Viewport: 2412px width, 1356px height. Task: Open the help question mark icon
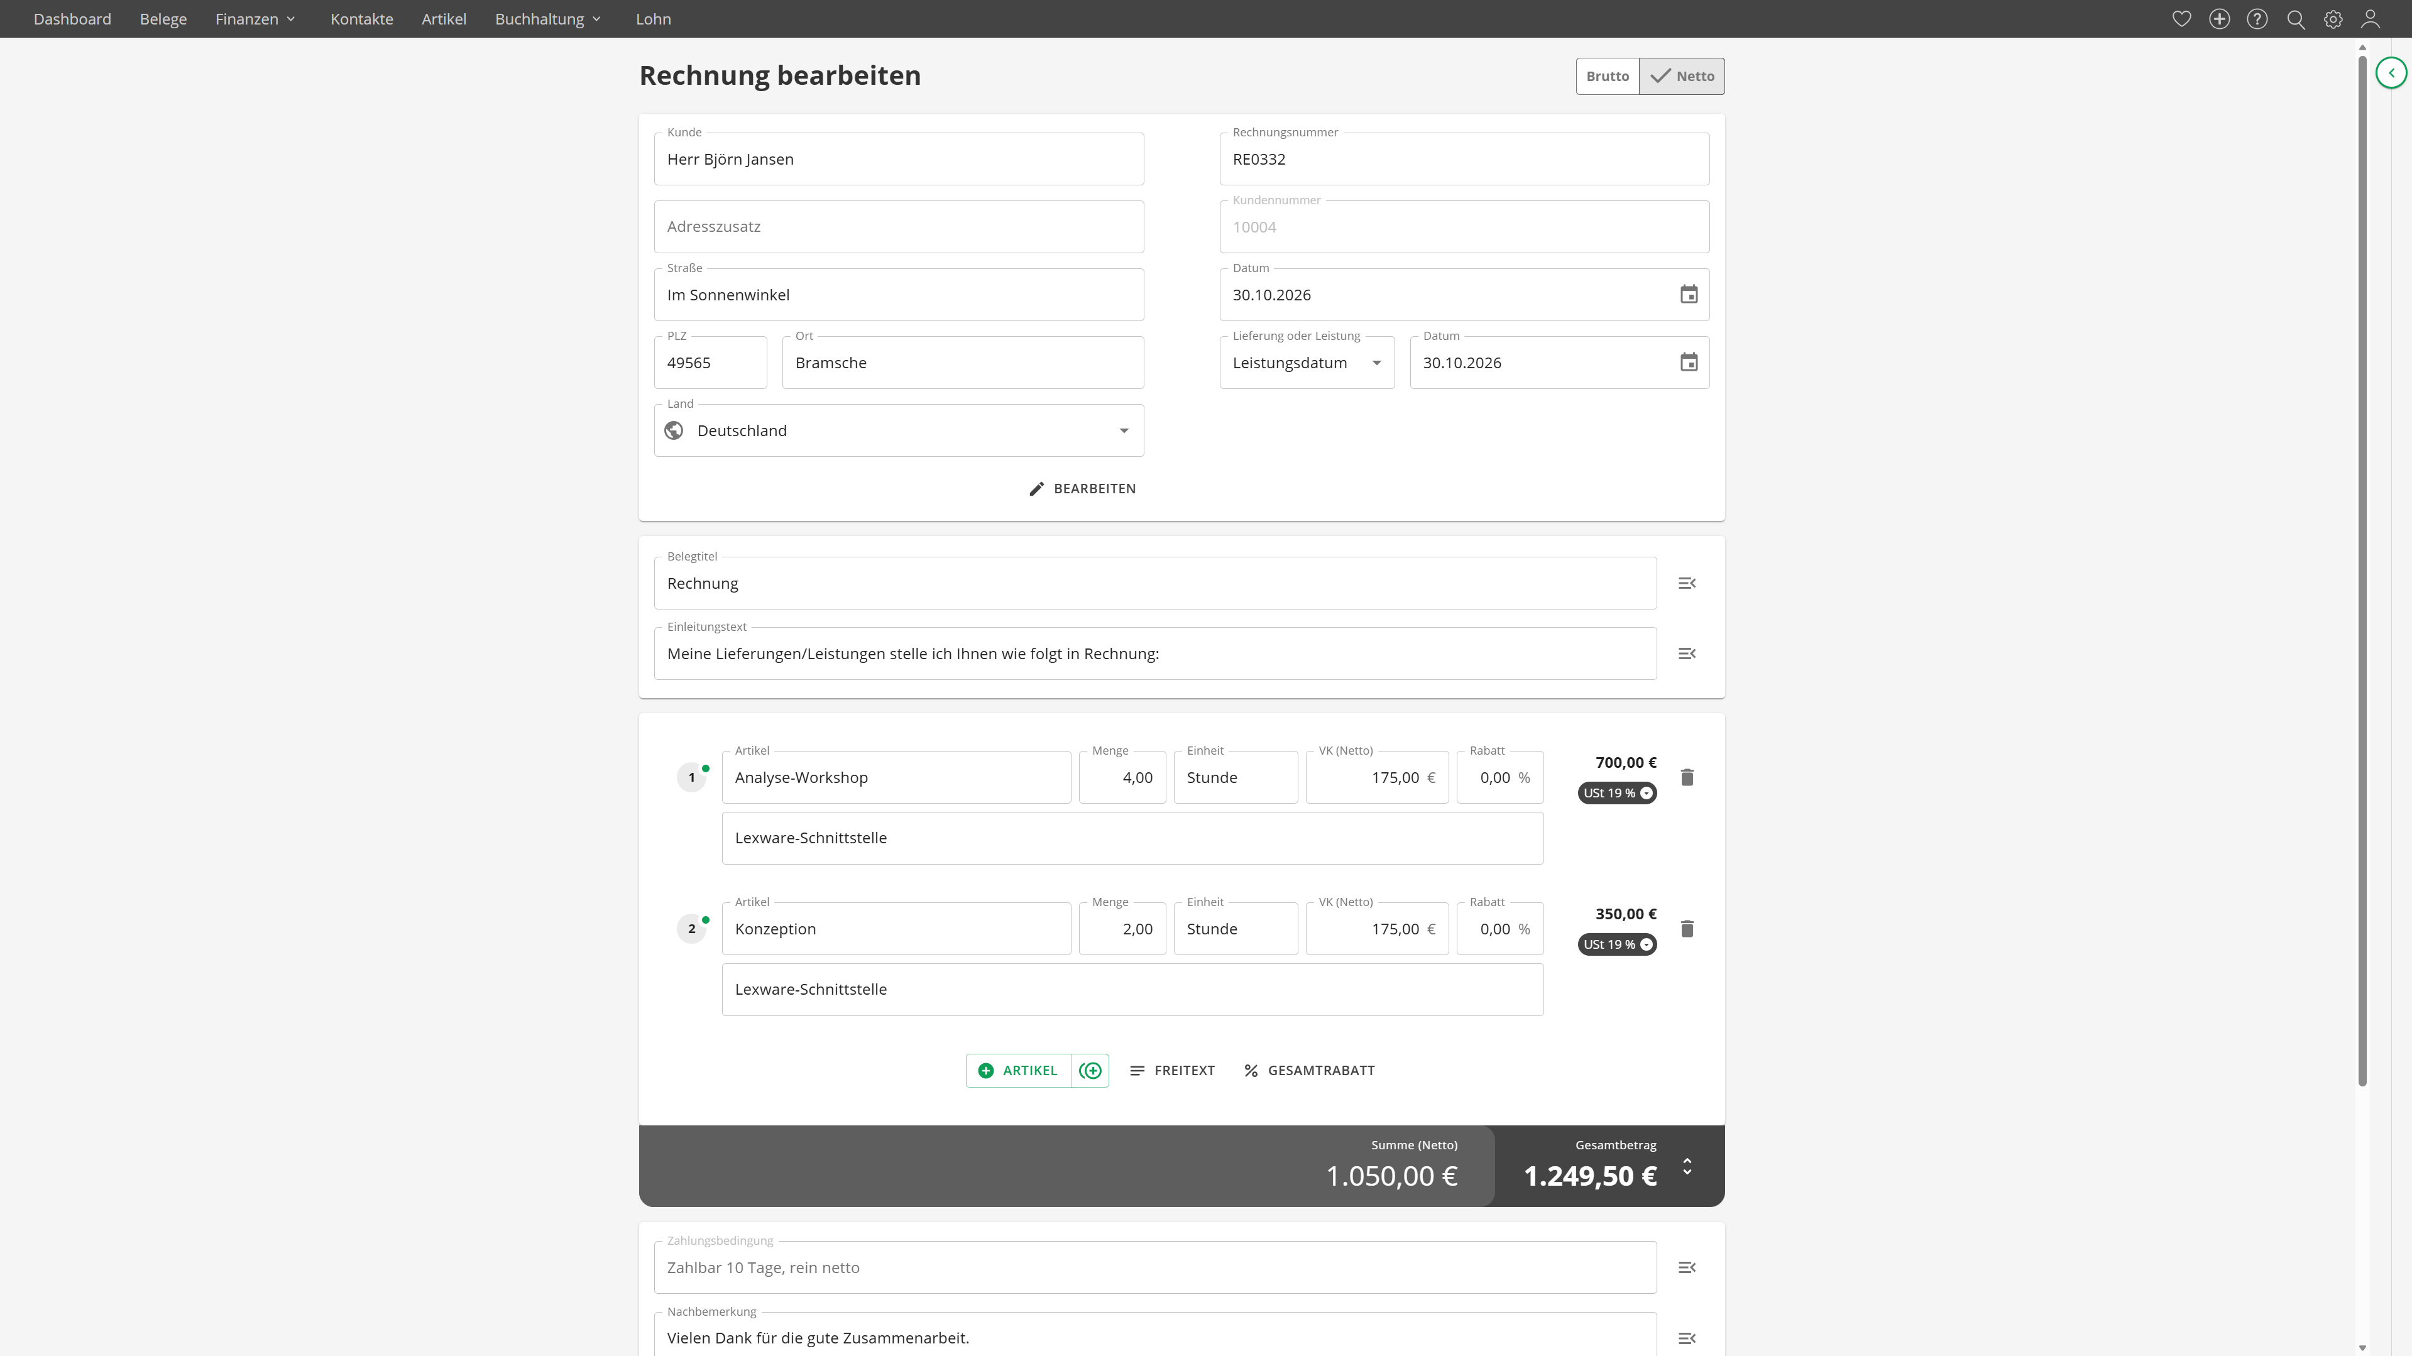click(x=2257, y=19)
